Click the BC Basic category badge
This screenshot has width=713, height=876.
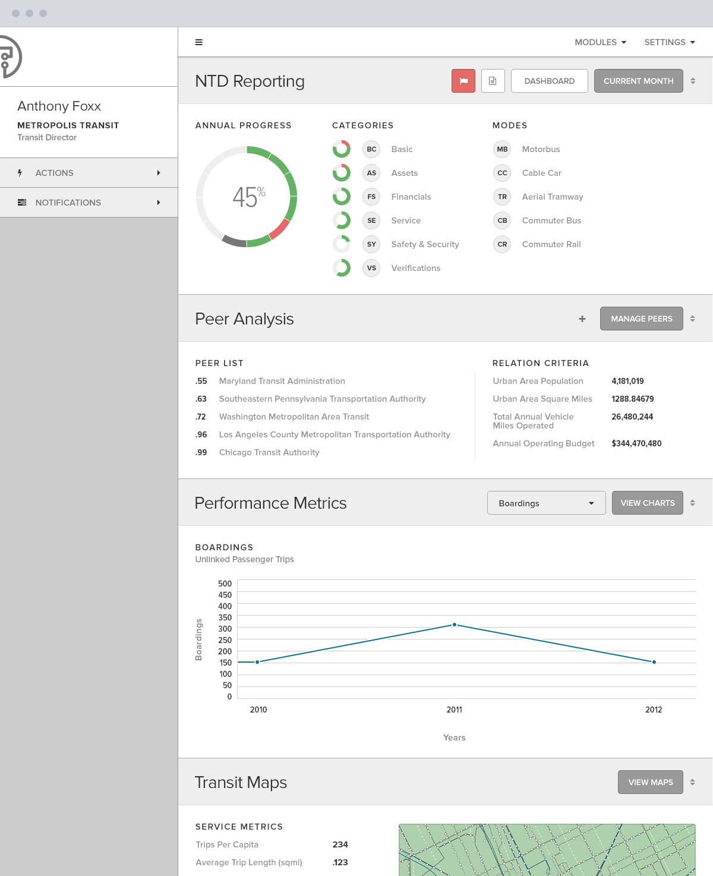pyautogui.click(x=371, y=149)
